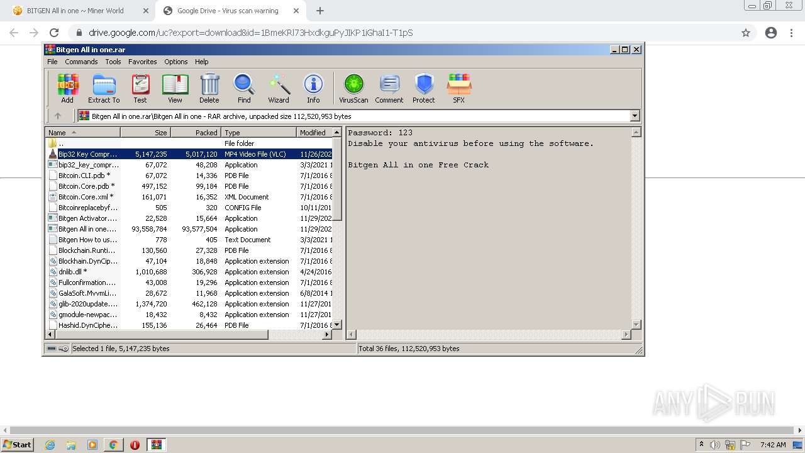The image size is (805, 453).
Task: Sort files by Modified column header
Action: (x=314, y=133)
